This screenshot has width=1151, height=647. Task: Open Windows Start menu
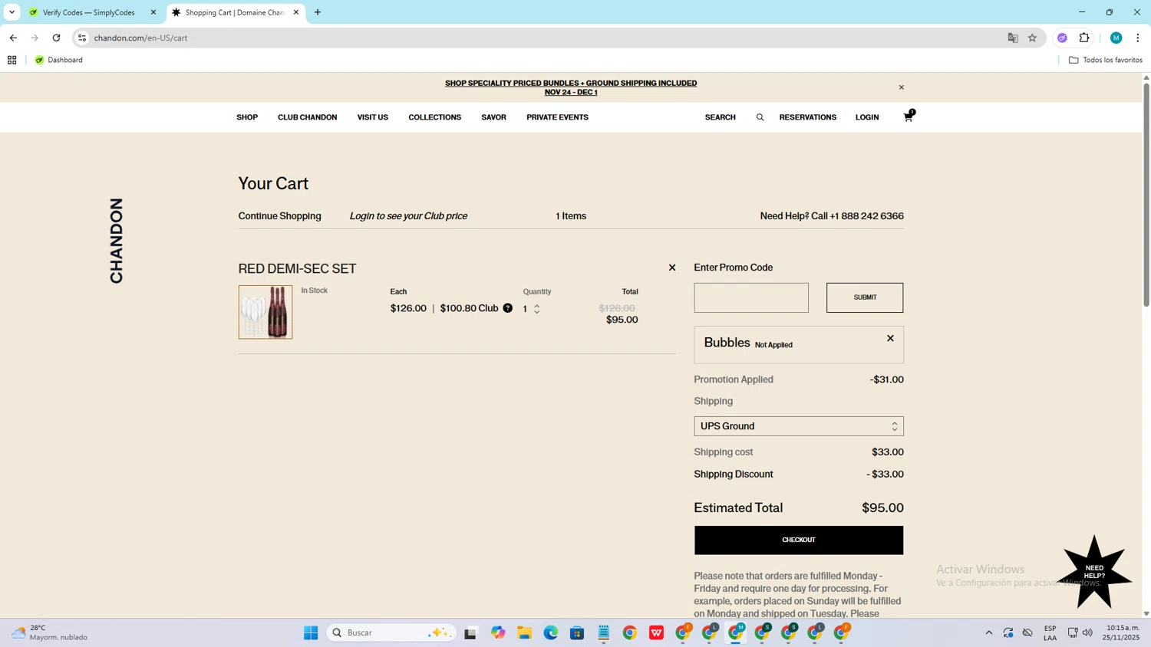click(311, 632)
